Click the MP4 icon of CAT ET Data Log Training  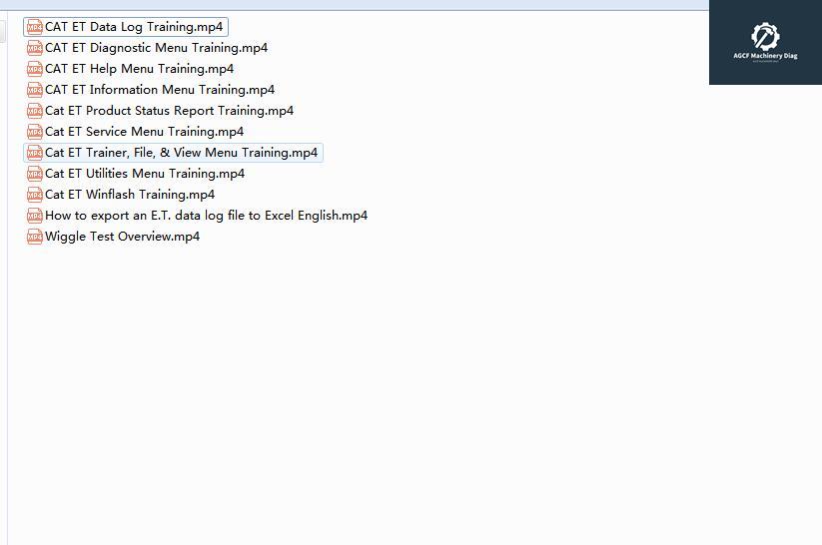pyautogui.click(x=35, y=27)
